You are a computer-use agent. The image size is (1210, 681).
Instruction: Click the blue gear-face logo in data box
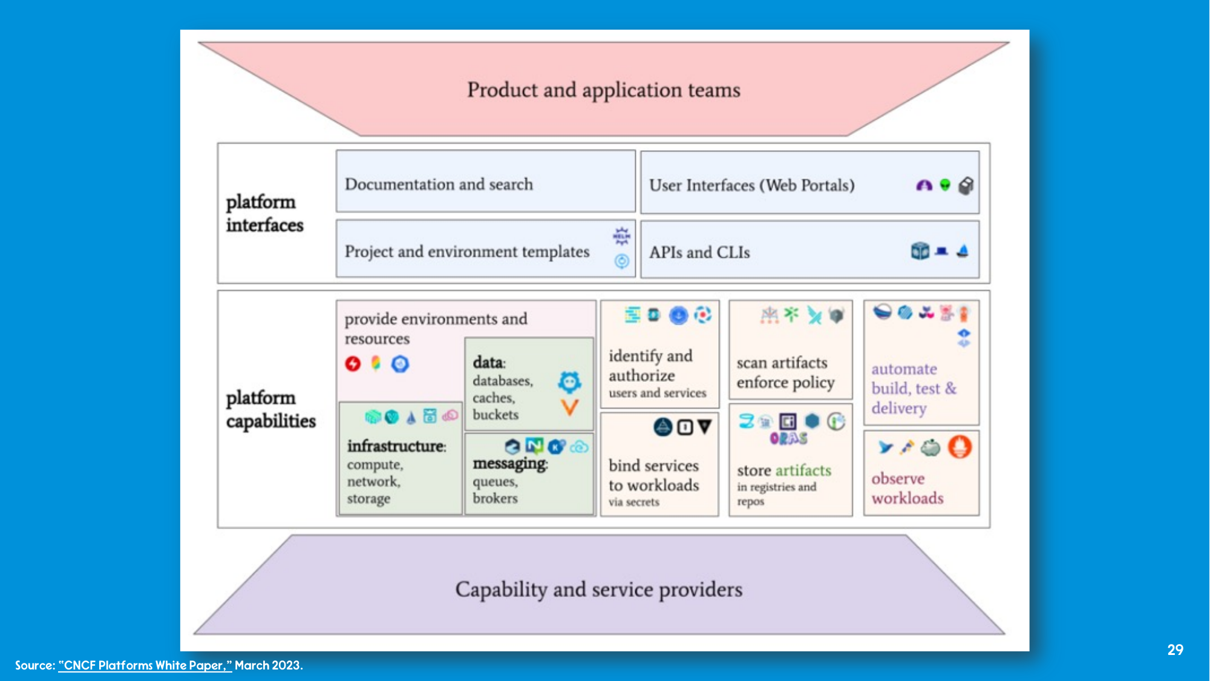coord(569,382)
